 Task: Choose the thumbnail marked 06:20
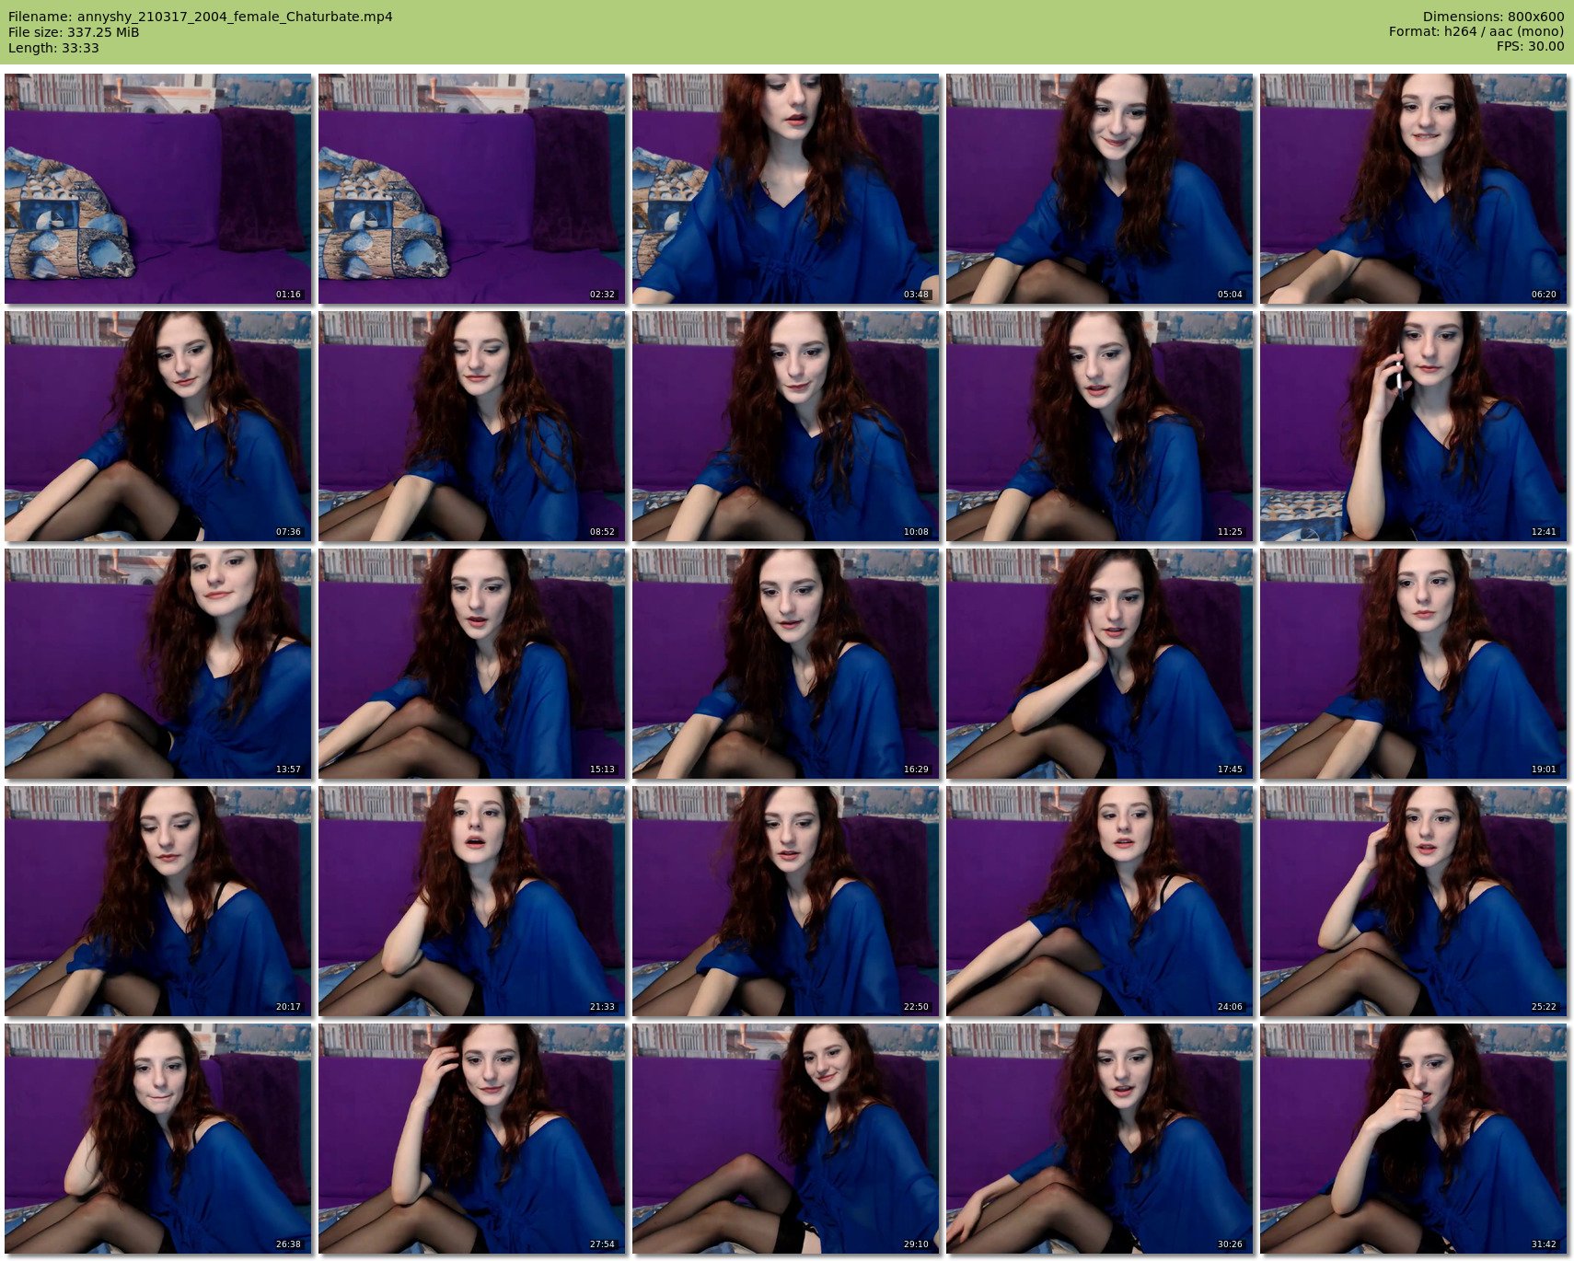pyautogui.click(x=1414, y=189)
